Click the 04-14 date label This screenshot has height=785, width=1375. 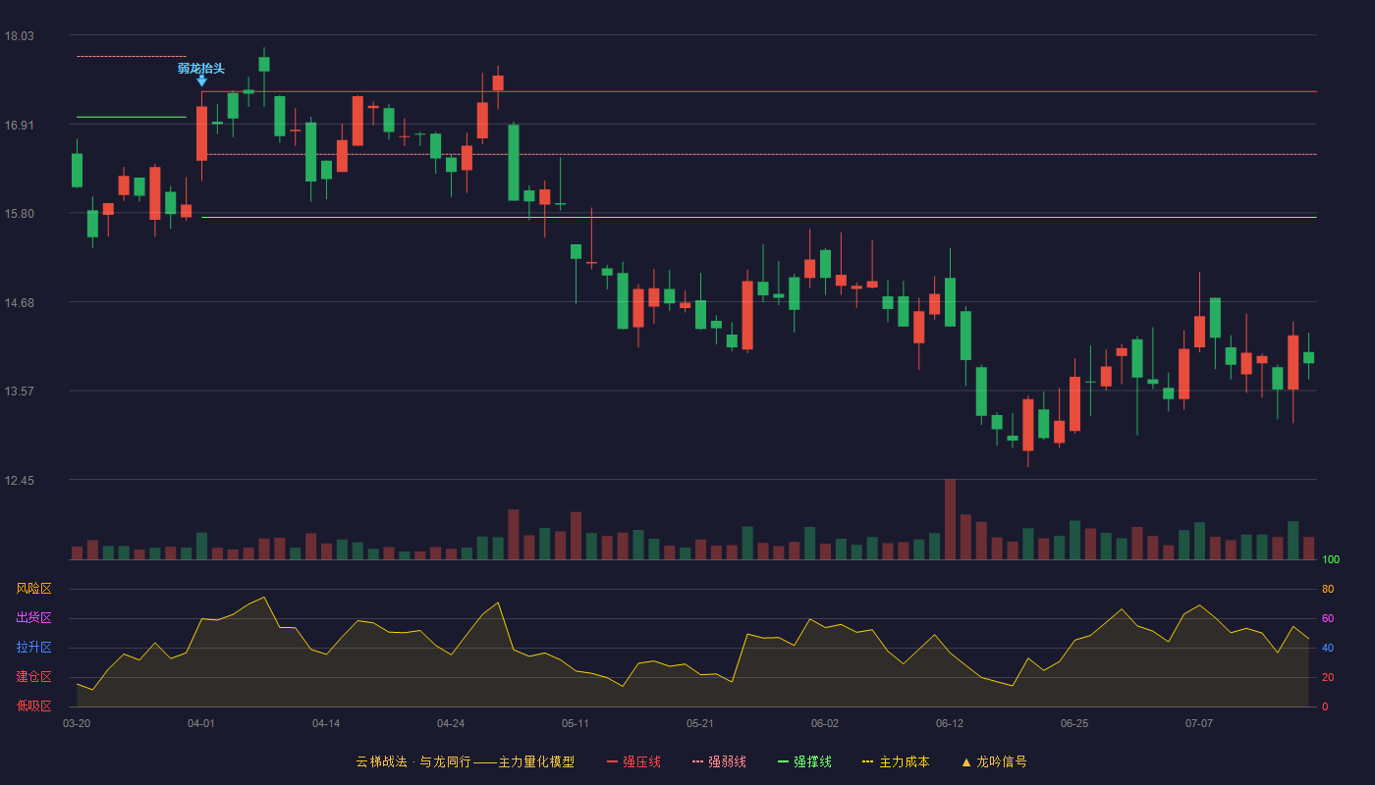point(326,723)
